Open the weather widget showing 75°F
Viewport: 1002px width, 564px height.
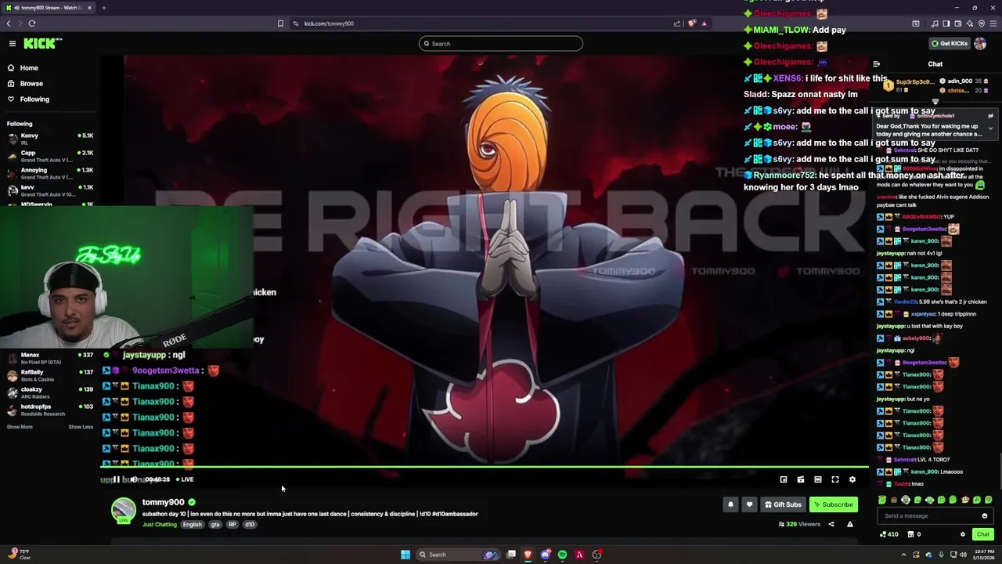[19, 555]
